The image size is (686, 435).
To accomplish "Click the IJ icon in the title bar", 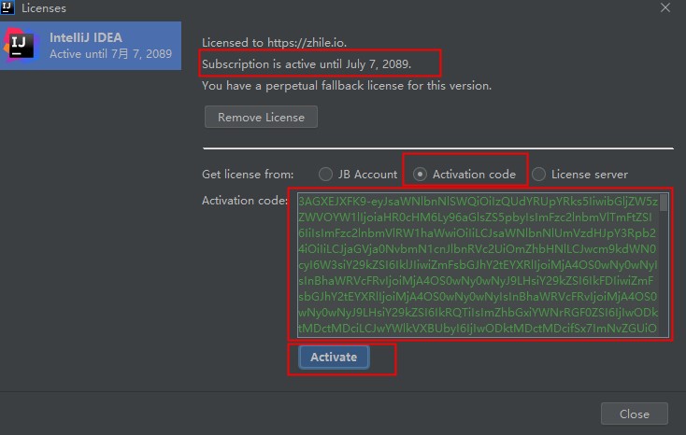I will click(7, 7).
